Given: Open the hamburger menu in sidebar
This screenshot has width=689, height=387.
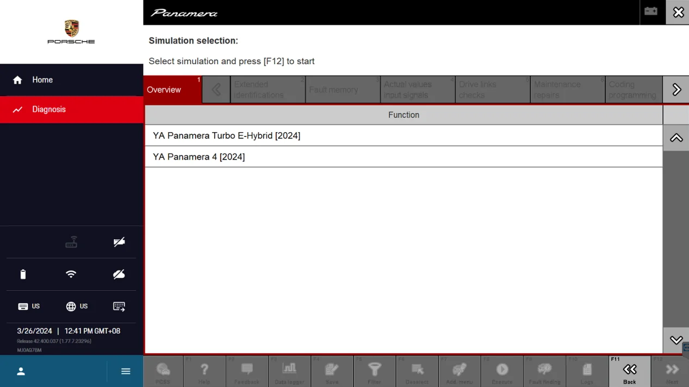Looking at the screenshot, I should (x=126, y=371).
